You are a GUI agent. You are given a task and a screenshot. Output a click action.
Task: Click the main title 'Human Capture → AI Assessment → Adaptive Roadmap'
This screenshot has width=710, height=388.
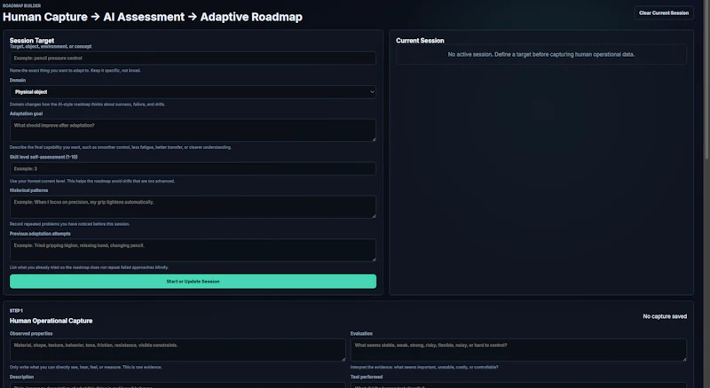(x=153, y=17)
